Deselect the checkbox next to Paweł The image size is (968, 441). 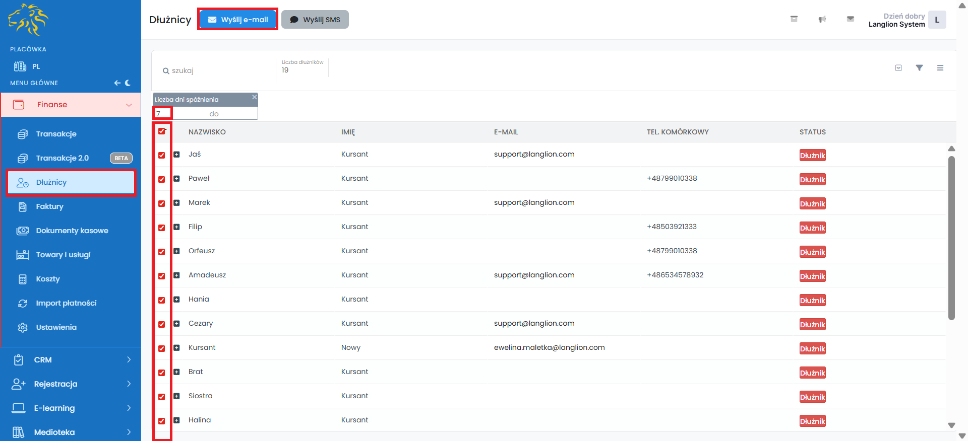coord(161,179)
